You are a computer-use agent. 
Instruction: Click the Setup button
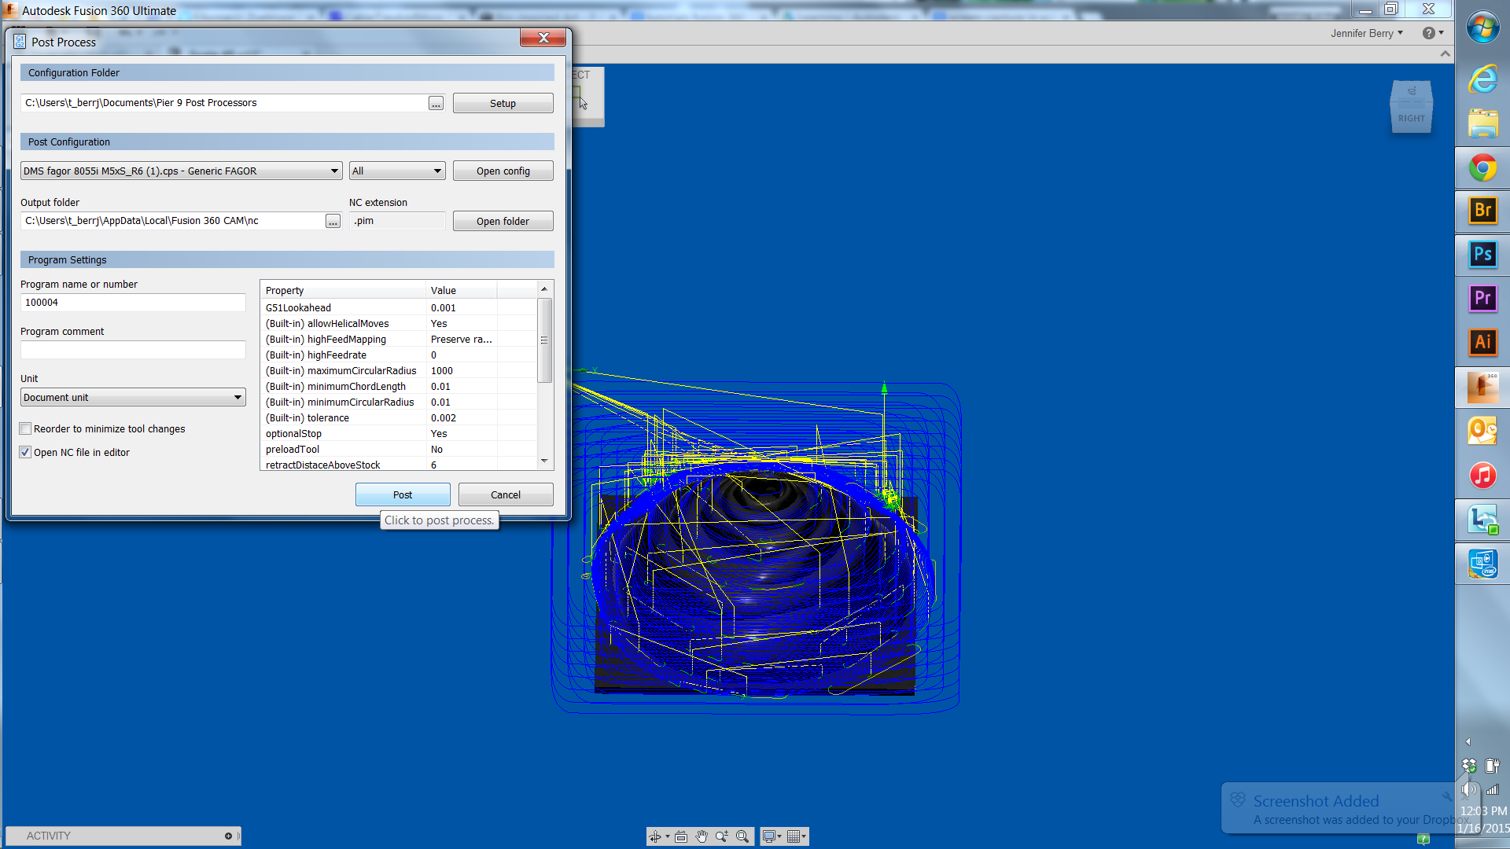(503, 103)
